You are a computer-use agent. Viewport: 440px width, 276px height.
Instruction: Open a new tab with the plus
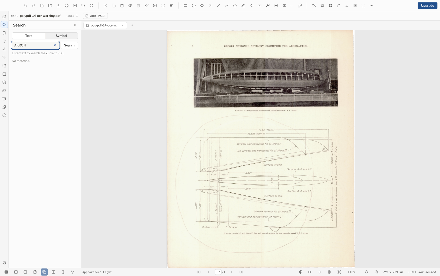132,25
